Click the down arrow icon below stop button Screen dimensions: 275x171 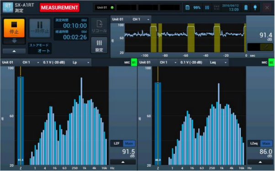(x=14, y=40)
